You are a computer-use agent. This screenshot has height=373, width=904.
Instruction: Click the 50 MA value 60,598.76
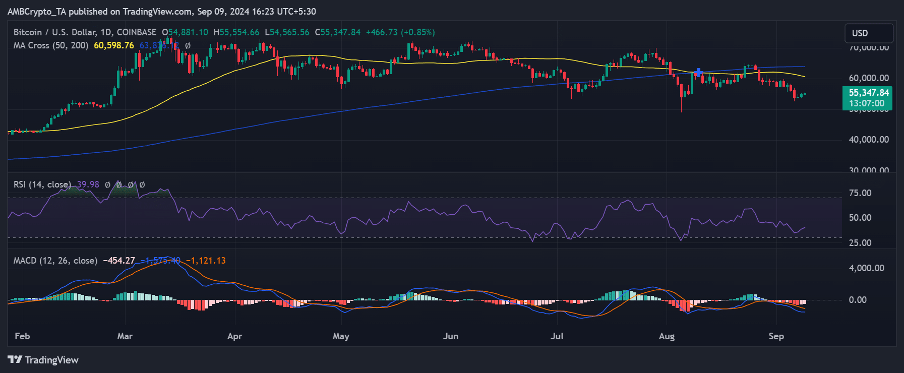[114, 45]
